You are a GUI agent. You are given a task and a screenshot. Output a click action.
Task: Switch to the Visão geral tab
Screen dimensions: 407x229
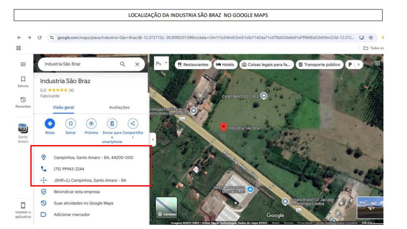click(x=63, y=107)
